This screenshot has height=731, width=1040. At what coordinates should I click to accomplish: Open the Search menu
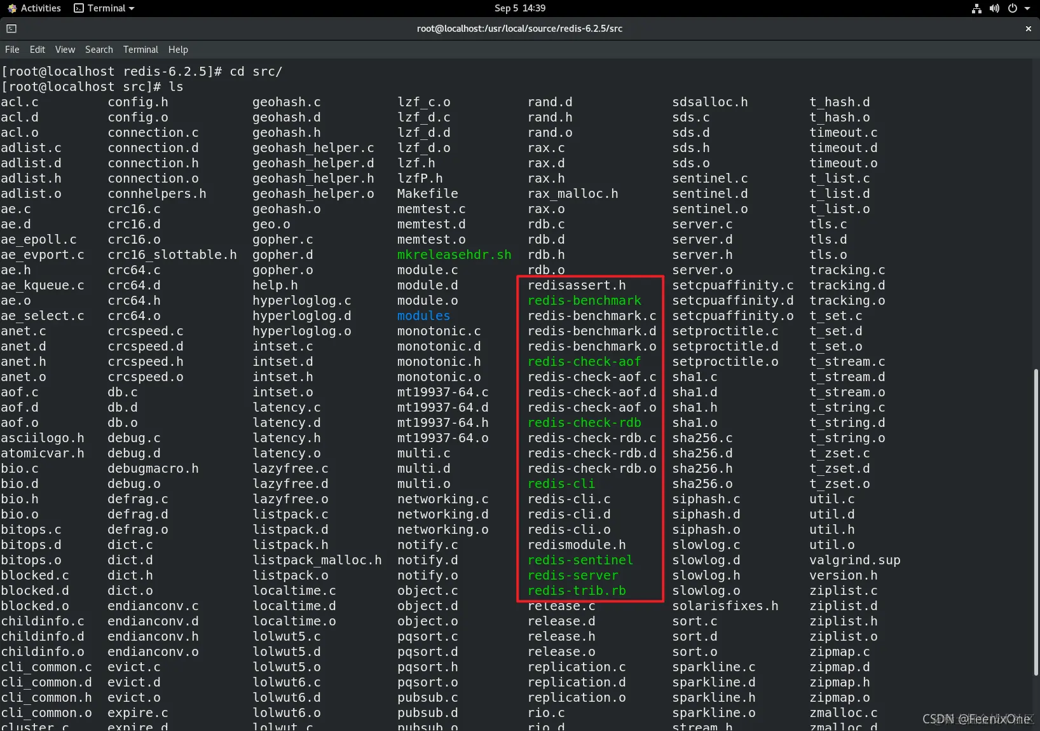click(99, 50)
